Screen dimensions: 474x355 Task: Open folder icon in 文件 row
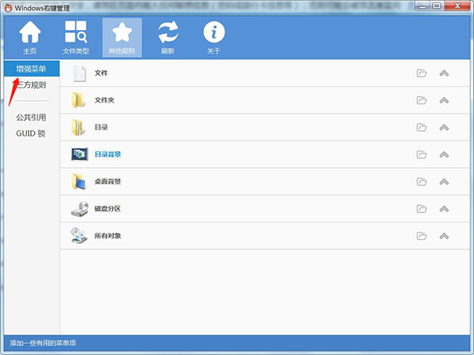[x=421, y=73]
